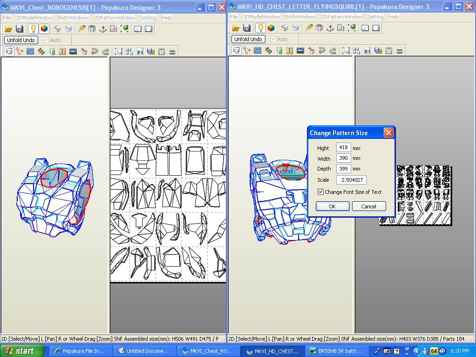Gray cylinder icon in FLYINGSQUIRL top toolbar
The width and height of the screenshot is (476, 357).
[319, 28]
